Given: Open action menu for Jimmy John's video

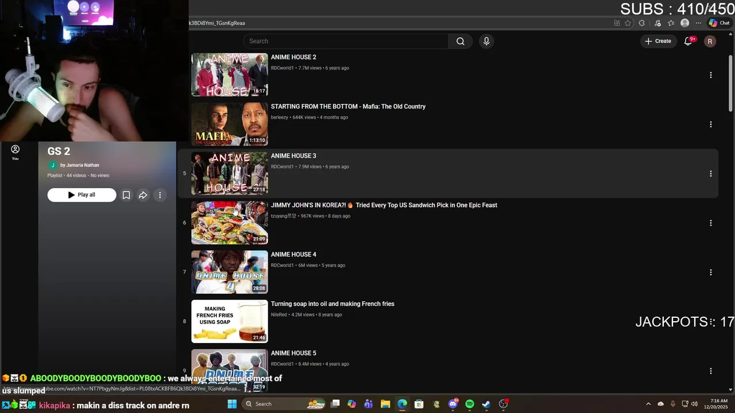Looking at the screenshot, I should 711,223.
